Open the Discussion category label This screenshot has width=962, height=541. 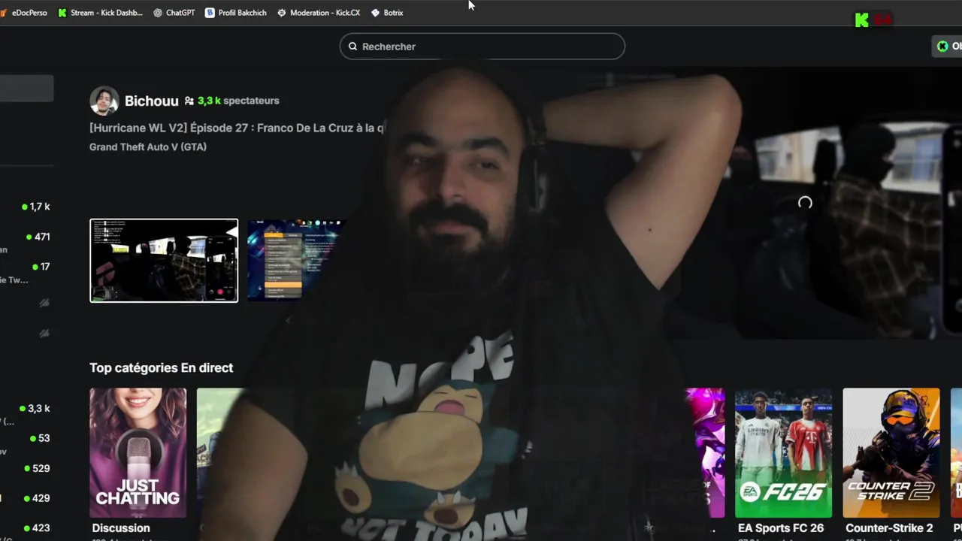(x=121, y=528)
